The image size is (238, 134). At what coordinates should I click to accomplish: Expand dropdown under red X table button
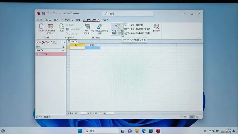coord(156,33)
